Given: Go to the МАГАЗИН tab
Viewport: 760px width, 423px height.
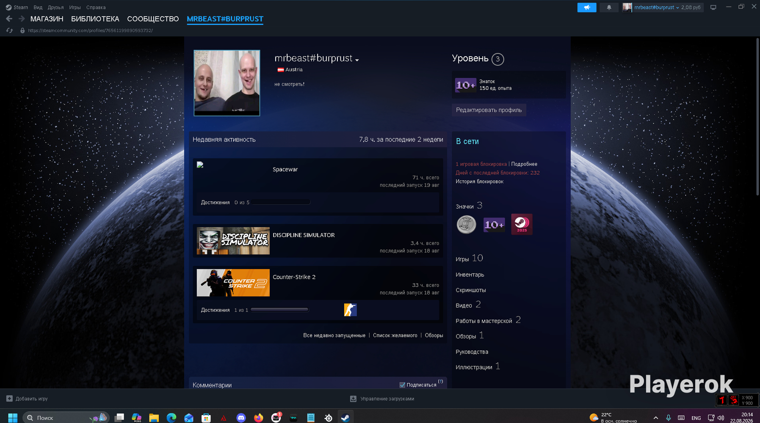Looking at the screenshot, I should point(47,19).
